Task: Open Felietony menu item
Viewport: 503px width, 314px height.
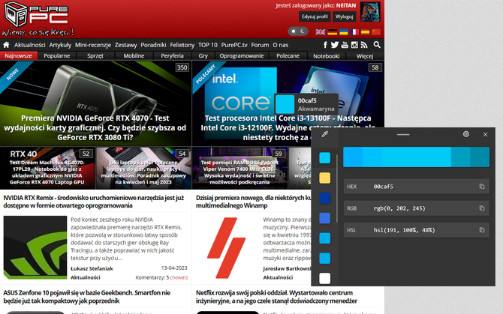Action: click(182, 45)
